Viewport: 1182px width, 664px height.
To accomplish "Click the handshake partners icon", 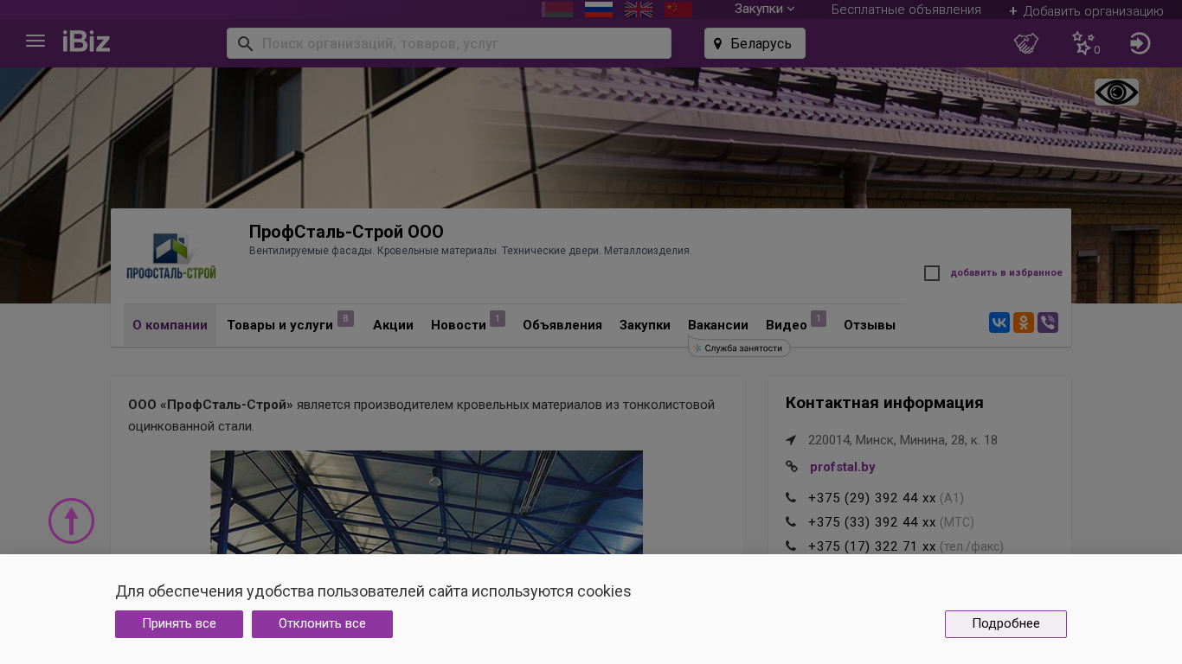I will click(x=1026, y=43).
